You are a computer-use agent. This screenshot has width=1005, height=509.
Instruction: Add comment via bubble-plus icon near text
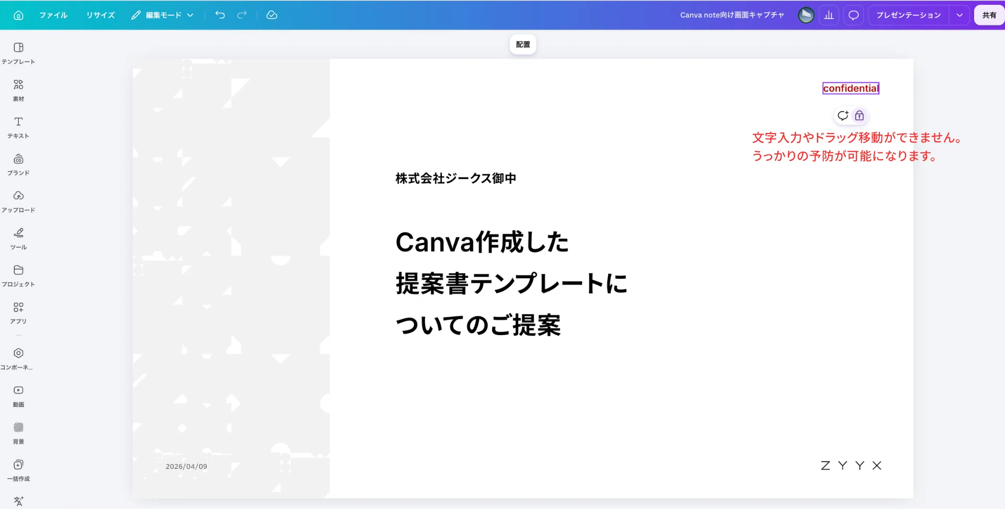843,116
